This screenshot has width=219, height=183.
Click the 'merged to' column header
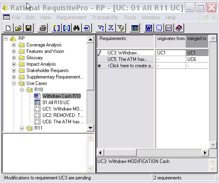pyautogui.click(x=197, y=41)
